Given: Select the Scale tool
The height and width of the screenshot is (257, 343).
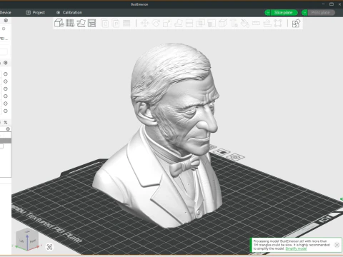Looking at the screenshot, I should click(167, 24).
